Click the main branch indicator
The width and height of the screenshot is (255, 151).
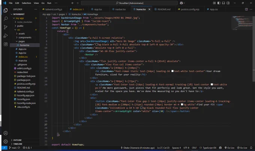[x=13, y=148]
